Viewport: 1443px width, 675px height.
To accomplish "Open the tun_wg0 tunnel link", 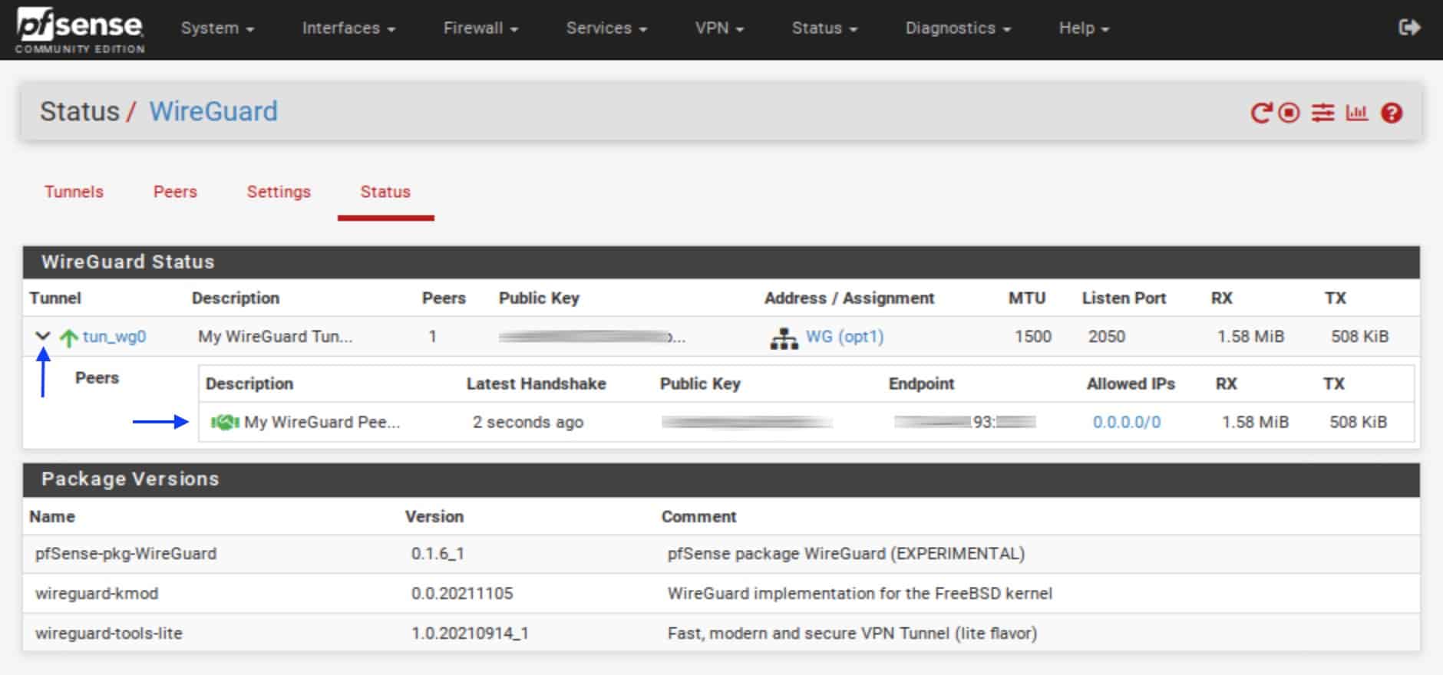I will [x=114, y=337].
